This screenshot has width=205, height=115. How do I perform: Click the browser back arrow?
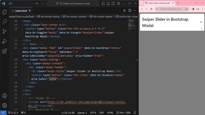coord(142,9)
